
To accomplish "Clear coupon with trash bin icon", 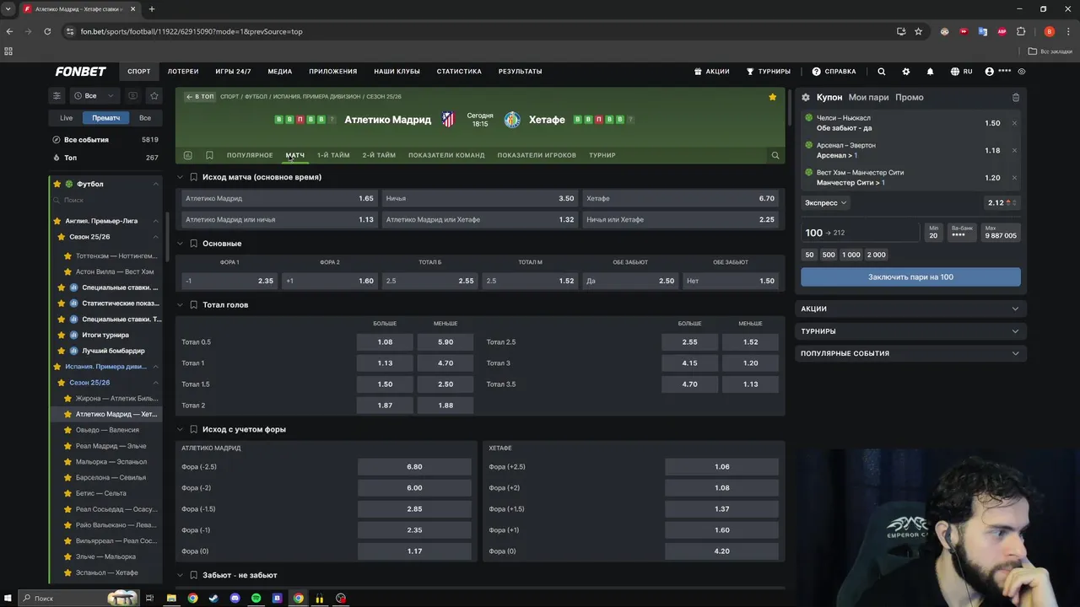I will pyautogui.click(x=1016, y=97).
